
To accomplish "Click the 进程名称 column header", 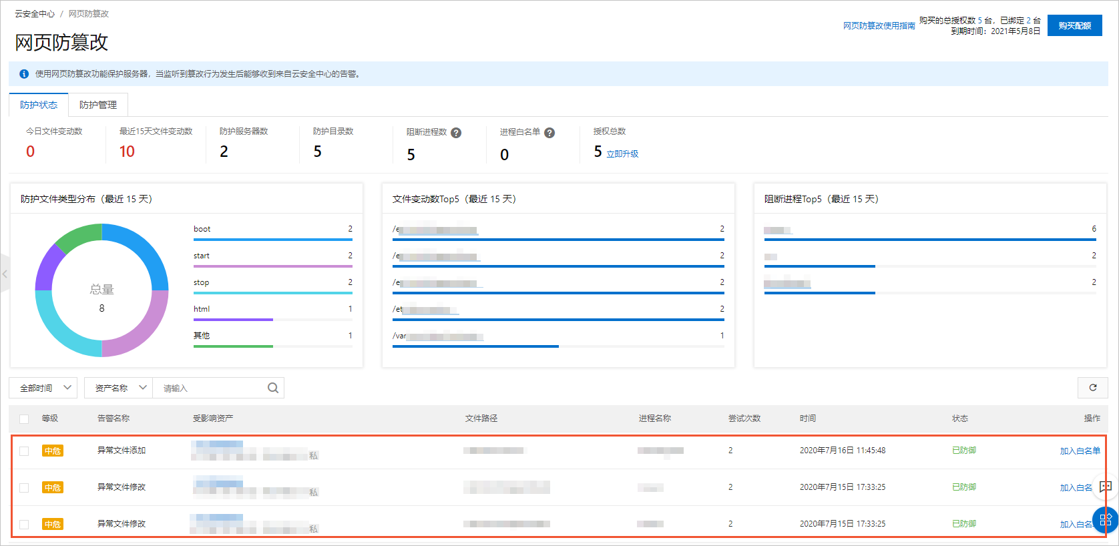I will [655, 419].
